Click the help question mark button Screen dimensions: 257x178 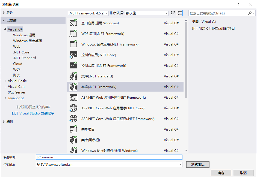pyautogui.click(x=238, y=4)
